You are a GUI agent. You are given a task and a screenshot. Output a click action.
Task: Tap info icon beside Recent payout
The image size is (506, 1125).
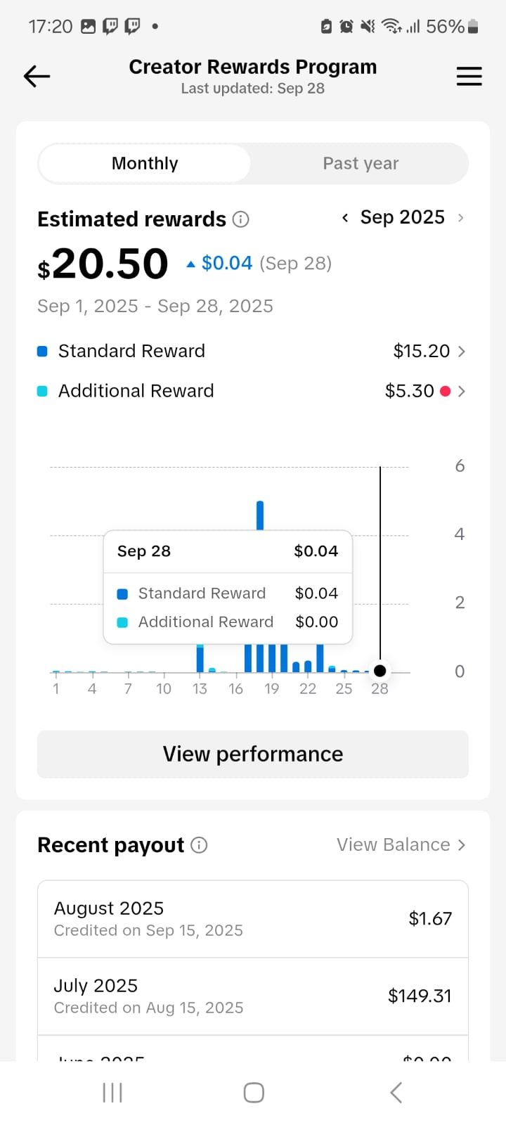pos(199,845)
